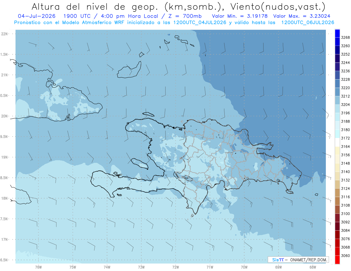
Task: Pick the legend swatch between 3204 and 3196
Action: point(337,108)
